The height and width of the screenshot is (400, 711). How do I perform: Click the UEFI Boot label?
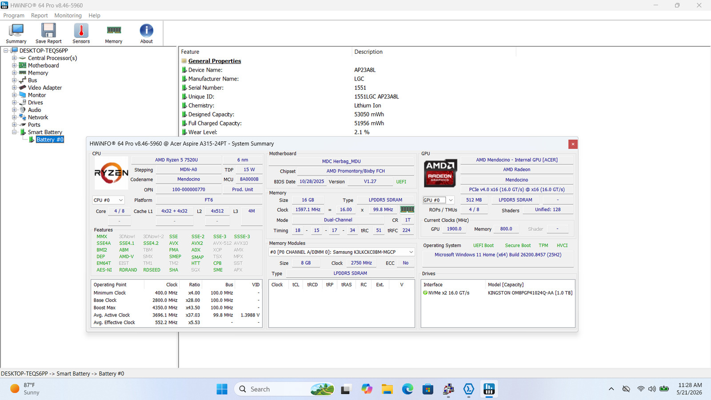click(483, 245)
